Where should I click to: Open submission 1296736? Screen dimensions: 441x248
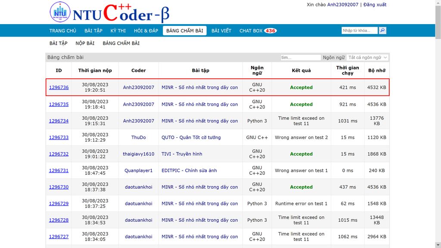(x=59, y=87)
